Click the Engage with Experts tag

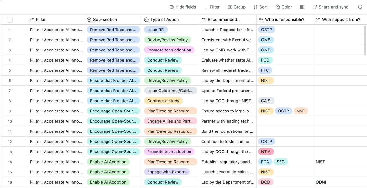[x=167, y=172]
